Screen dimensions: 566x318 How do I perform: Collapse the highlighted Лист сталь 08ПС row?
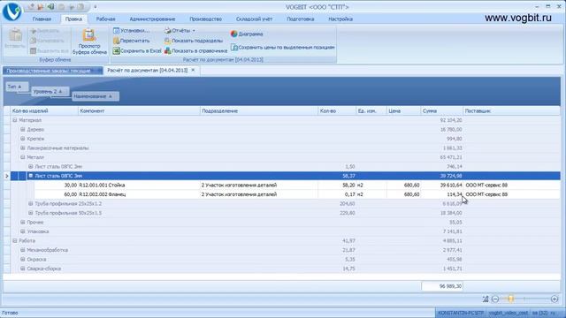(31, 176)
